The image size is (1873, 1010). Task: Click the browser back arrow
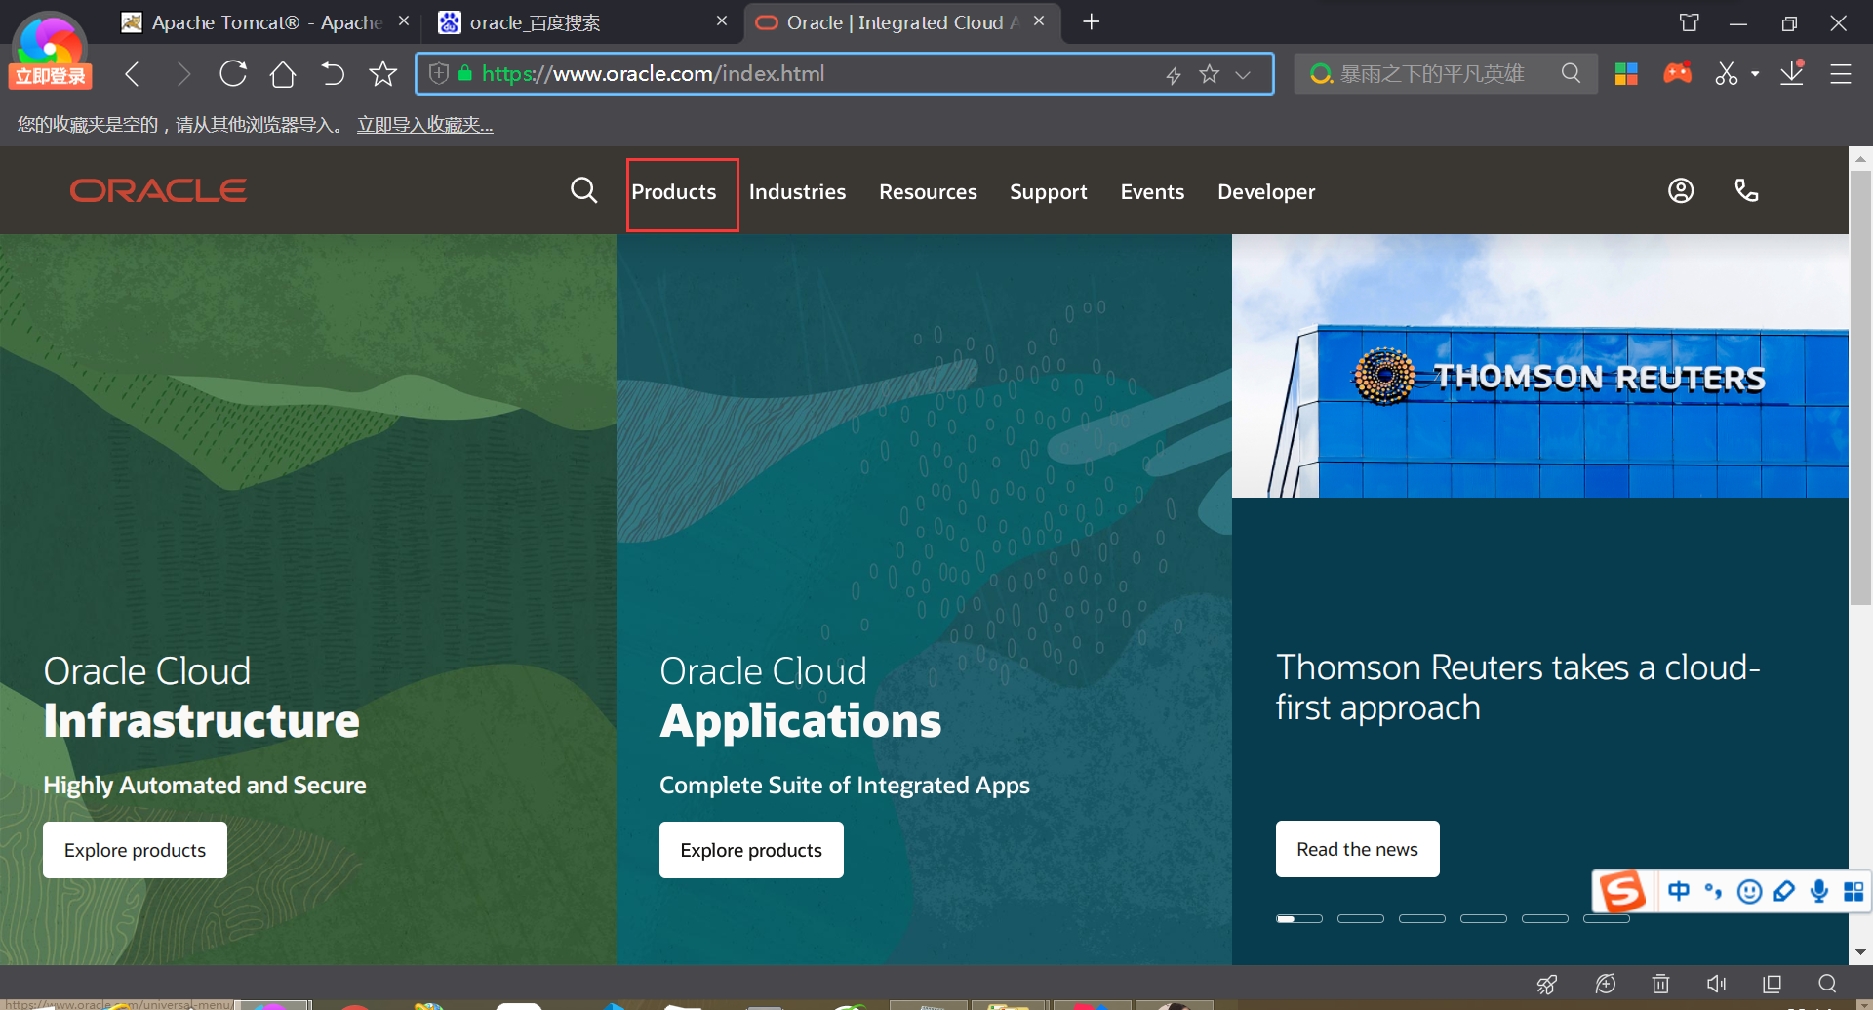(x=133, y=74)
